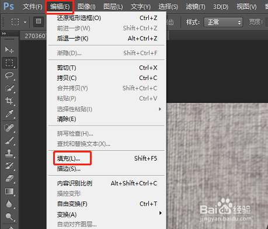The height and width of the screenshot is (229, 268).
Task: Select the Healing Brush tool
Action: click(x=9, y=128)
